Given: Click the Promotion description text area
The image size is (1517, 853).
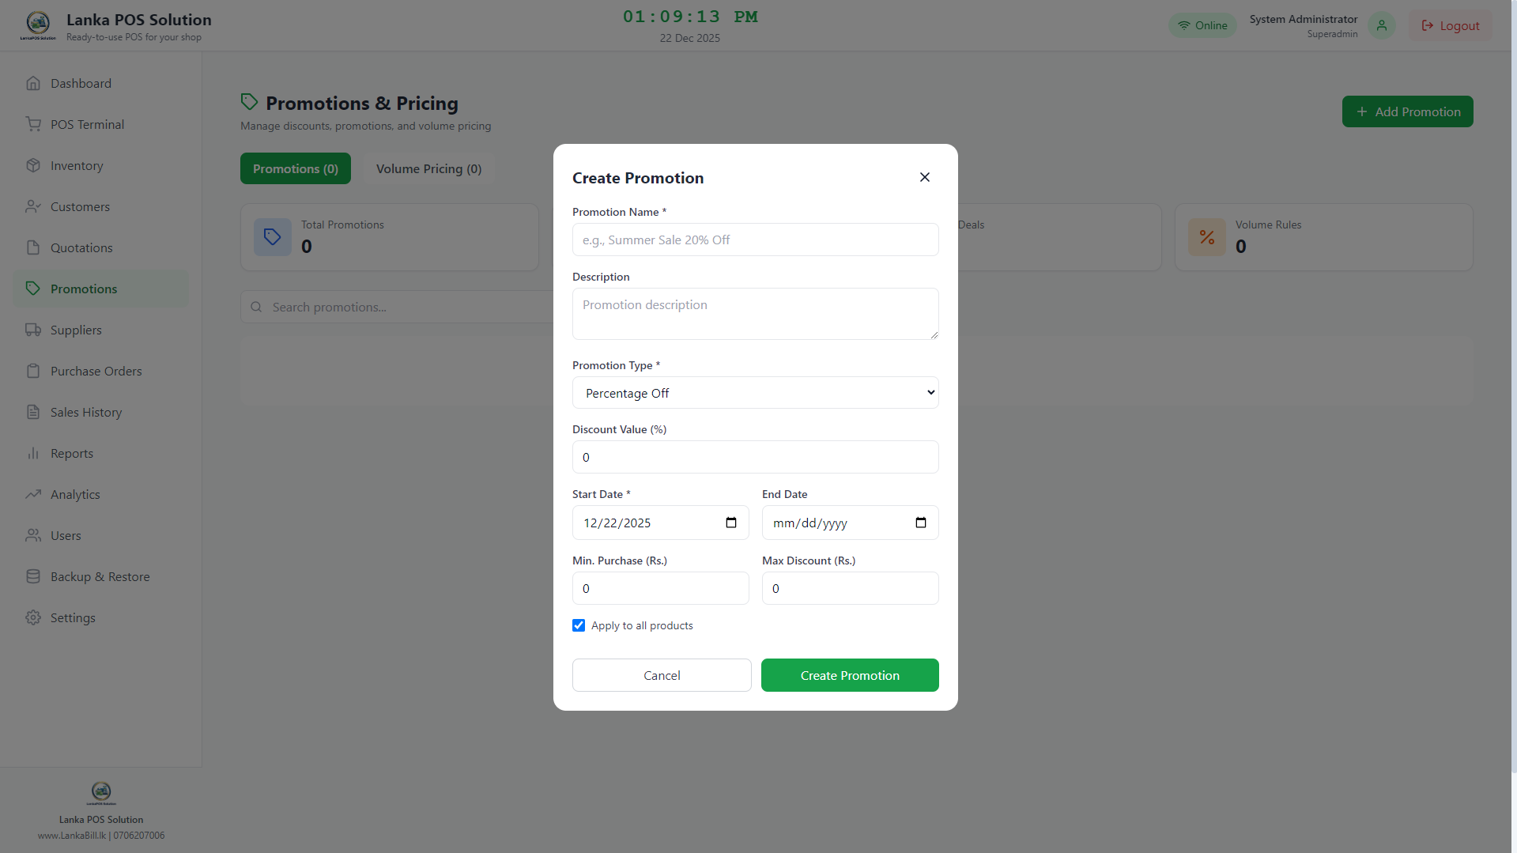Looking at the screenshot, I should click(x=755, y=314).
